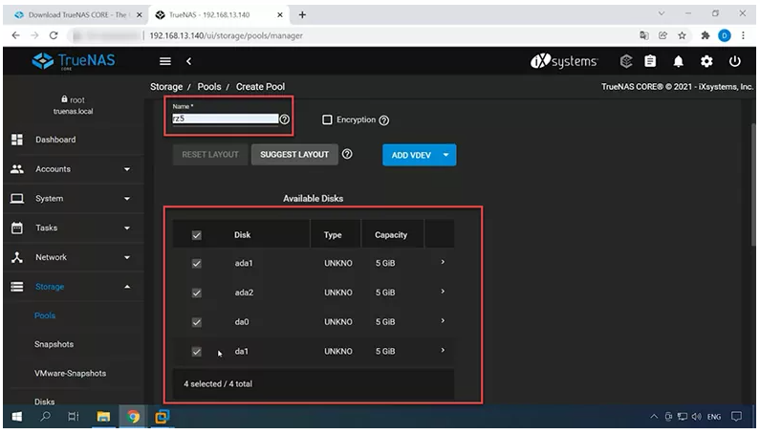Click the pool Name input field
760x434 pixels.
[226, 119]
